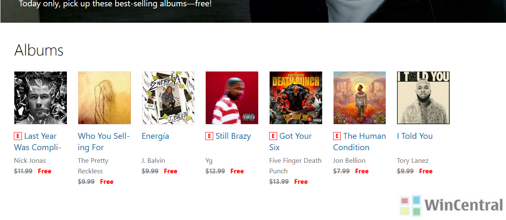The image size is (506, 220).
Task: Click explicit E icon beside The Human Condition
Action: (337, 136)
